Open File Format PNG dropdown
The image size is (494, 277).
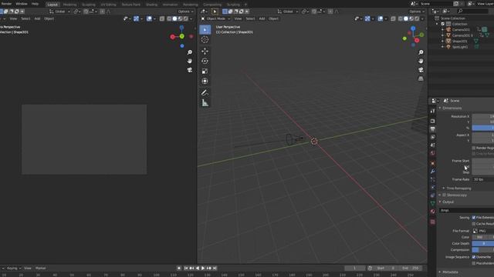(x=483, y=231)
